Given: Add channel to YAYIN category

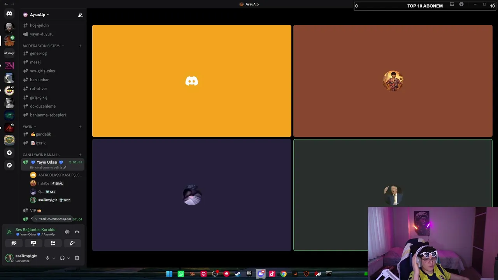Looking at the screenshot, I should tap(80, 127).
